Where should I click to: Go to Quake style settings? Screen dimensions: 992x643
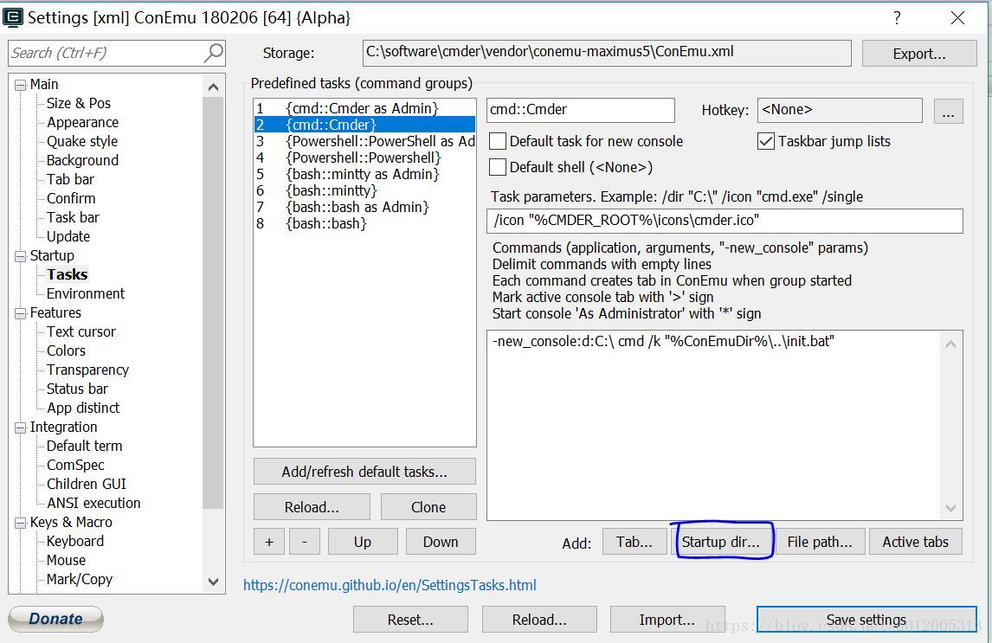(x=82, y=141)
